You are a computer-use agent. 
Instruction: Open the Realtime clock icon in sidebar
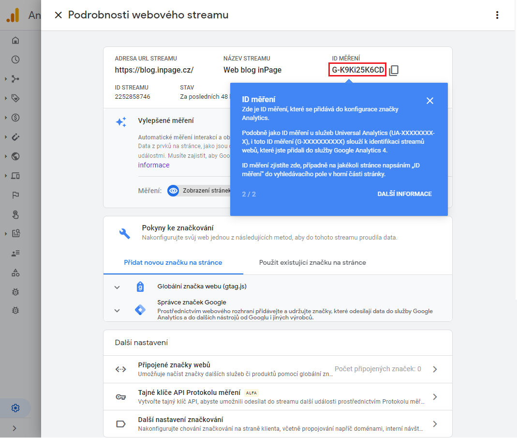point(15,60)
